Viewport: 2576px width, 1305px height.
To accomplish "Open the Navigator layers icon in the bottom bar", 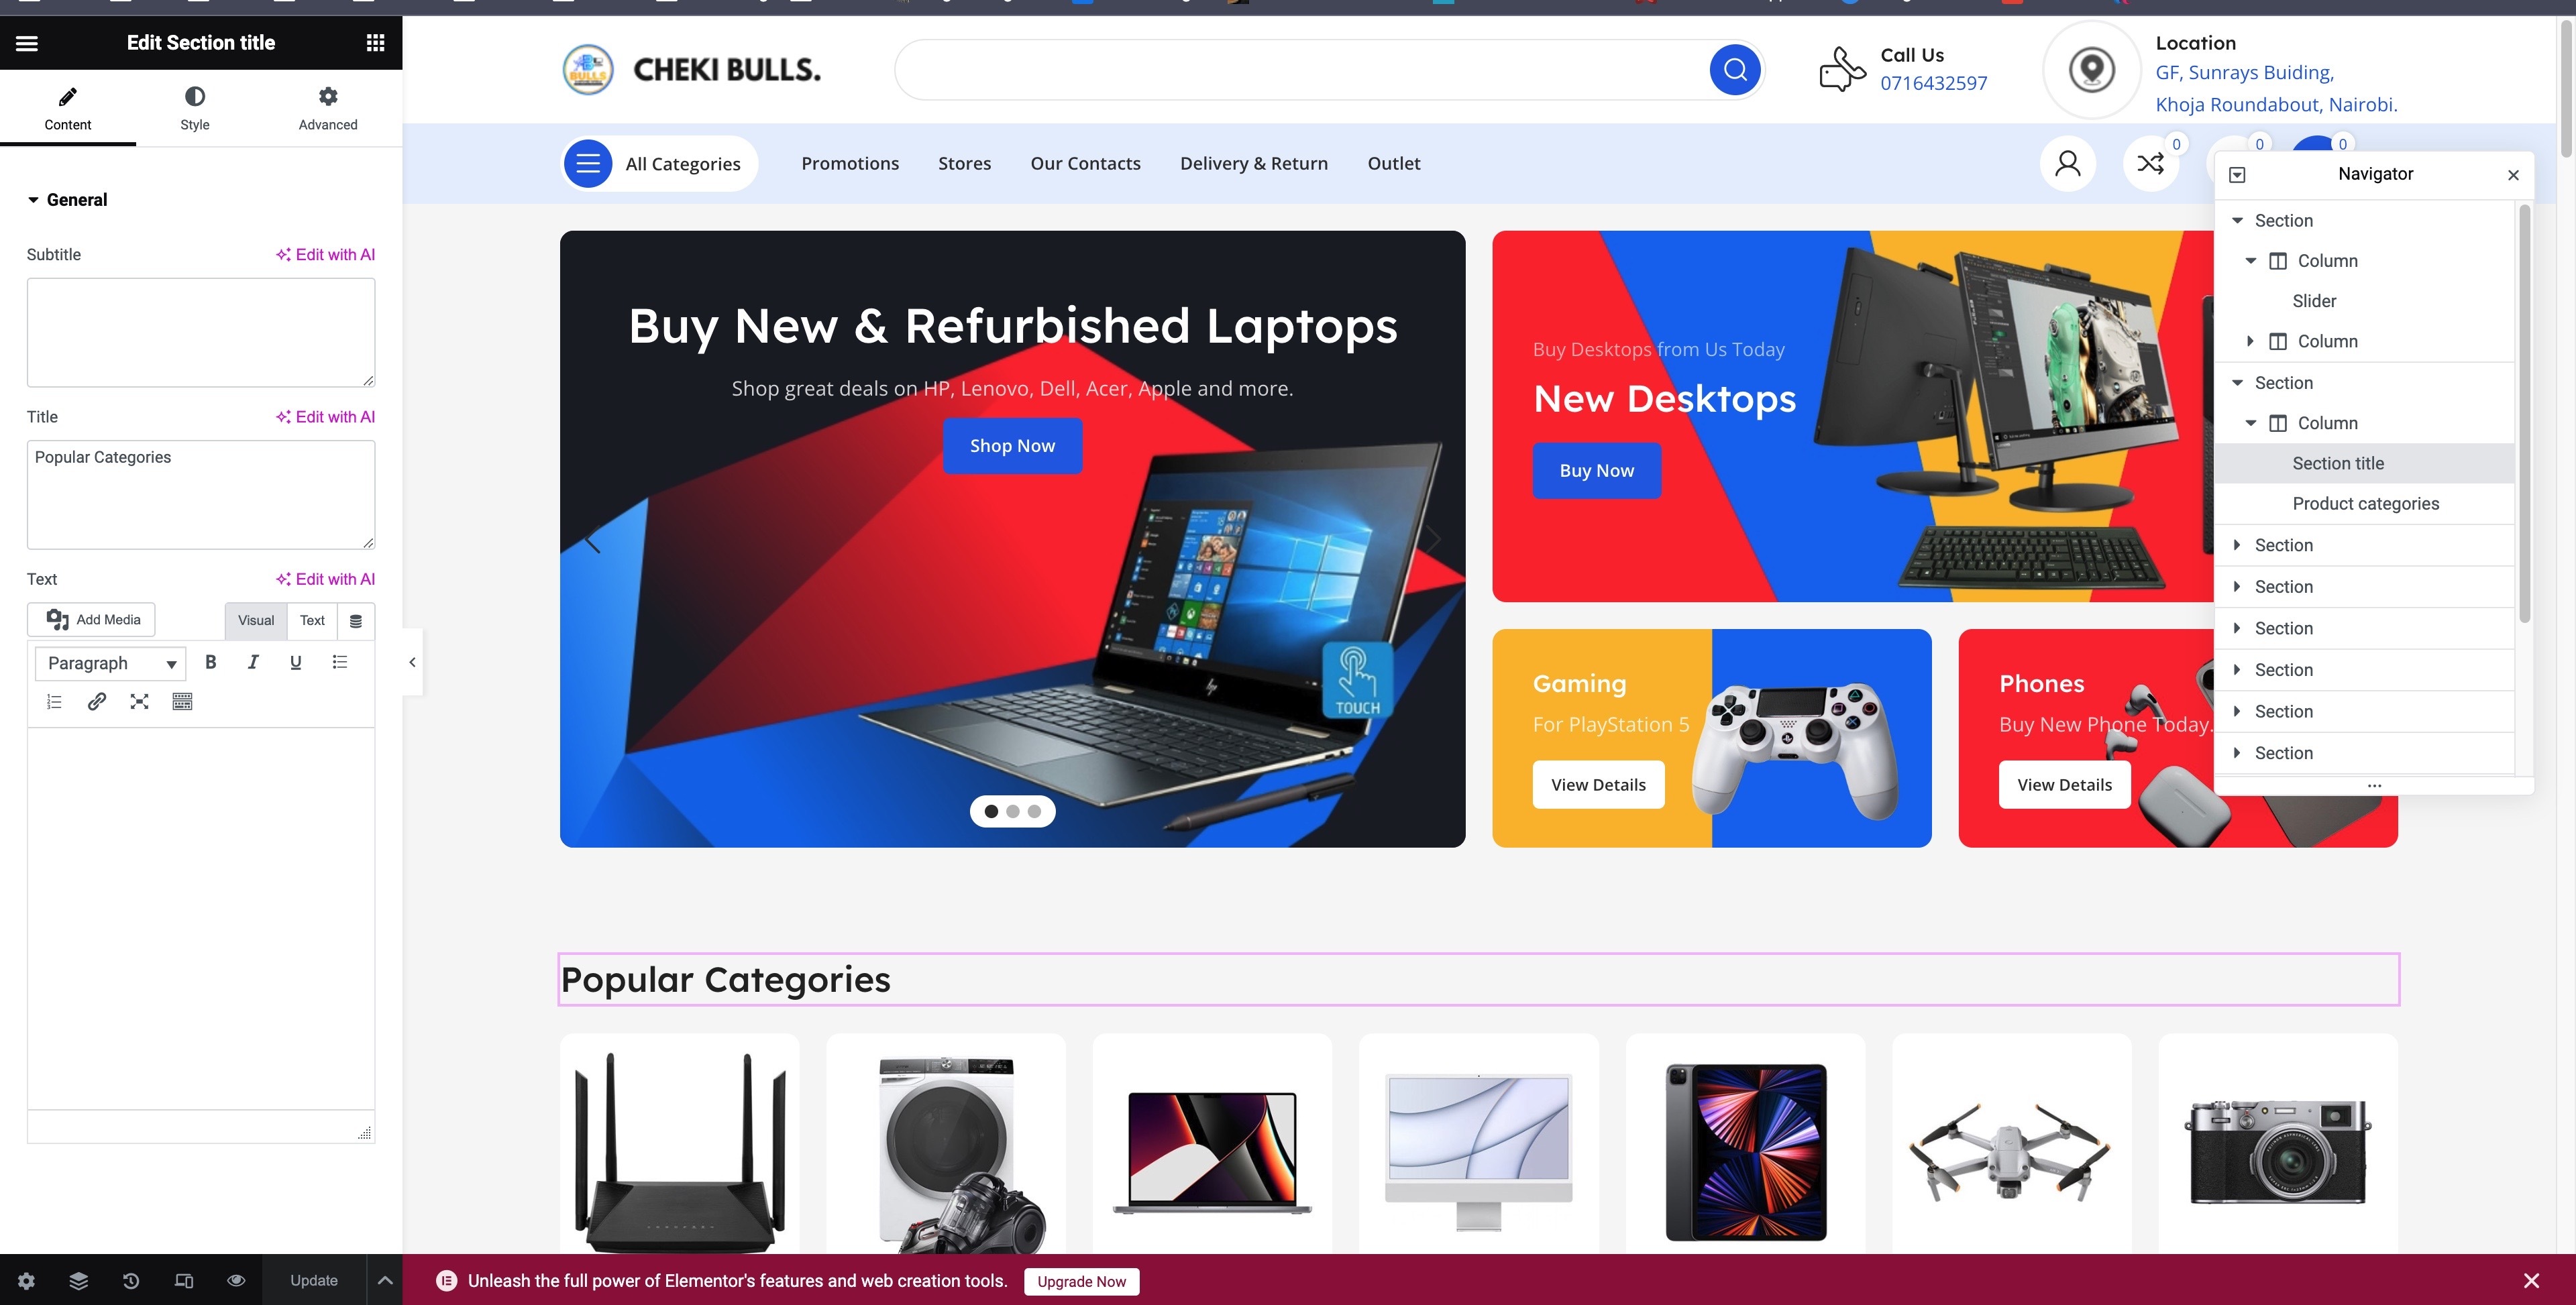I will pyautogui.click(x=79, y=1280).
